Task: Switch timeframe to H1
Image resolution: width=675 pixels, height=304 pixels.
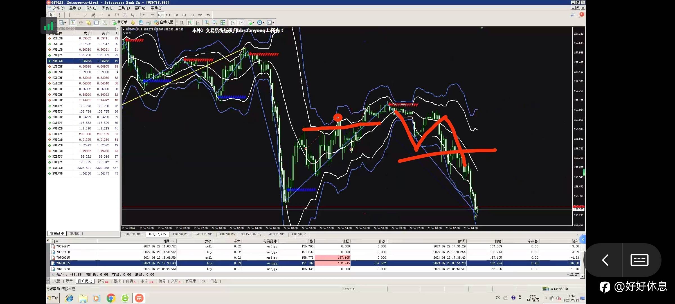Action: pyautogui.click(x=176, y=15)
